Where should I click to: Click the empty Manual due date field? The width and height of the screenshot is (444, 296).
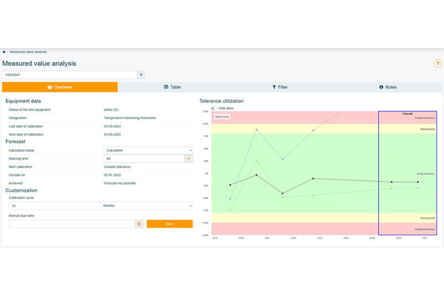point(72,224)
